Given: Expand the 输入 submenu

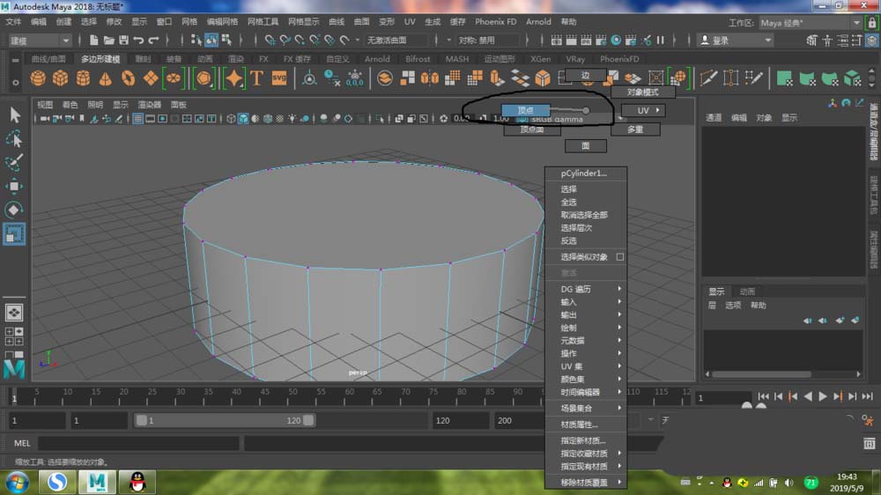Looking at the screenshot, I should click(x=586, y=302).
